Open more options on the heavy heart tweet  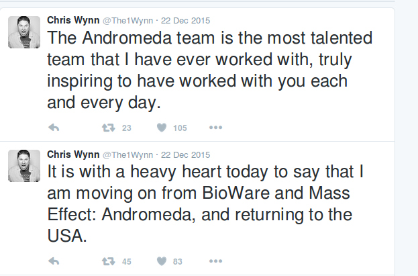[x=215, y=261]
